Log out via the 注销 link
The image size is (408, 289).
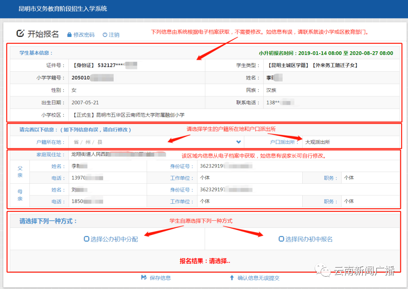114,35
